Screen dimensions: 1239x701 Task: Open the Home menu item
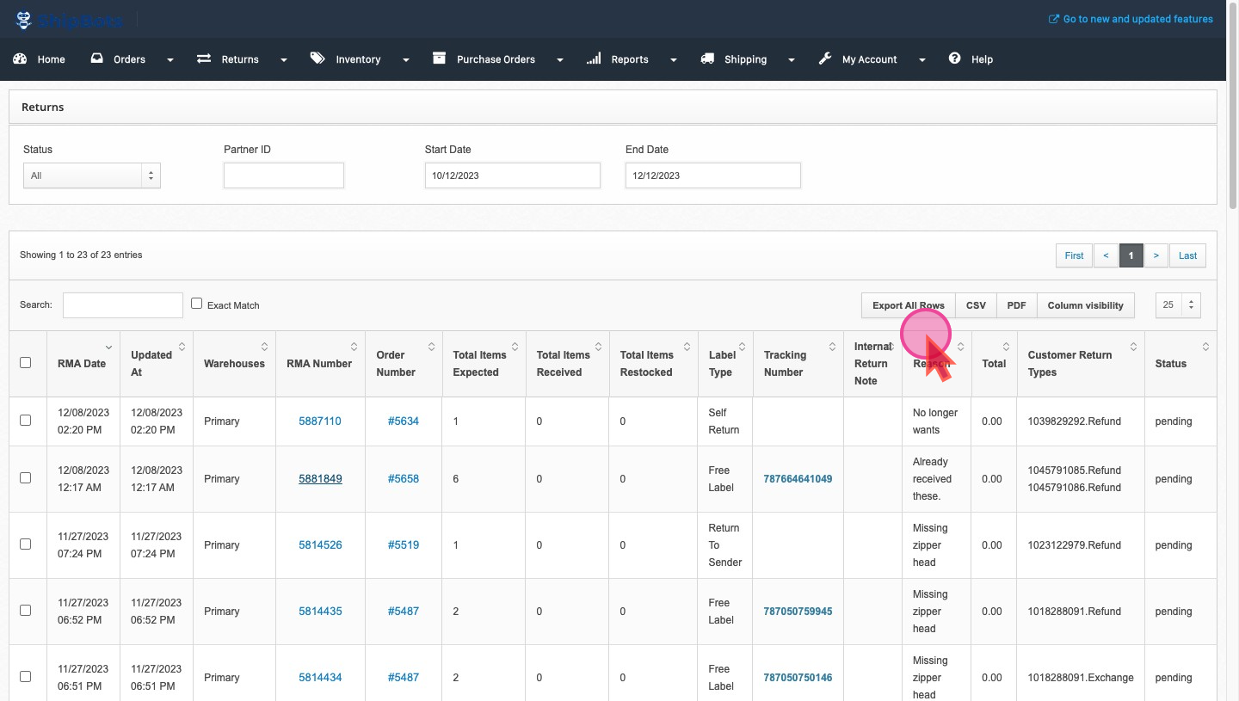point(52,59)
